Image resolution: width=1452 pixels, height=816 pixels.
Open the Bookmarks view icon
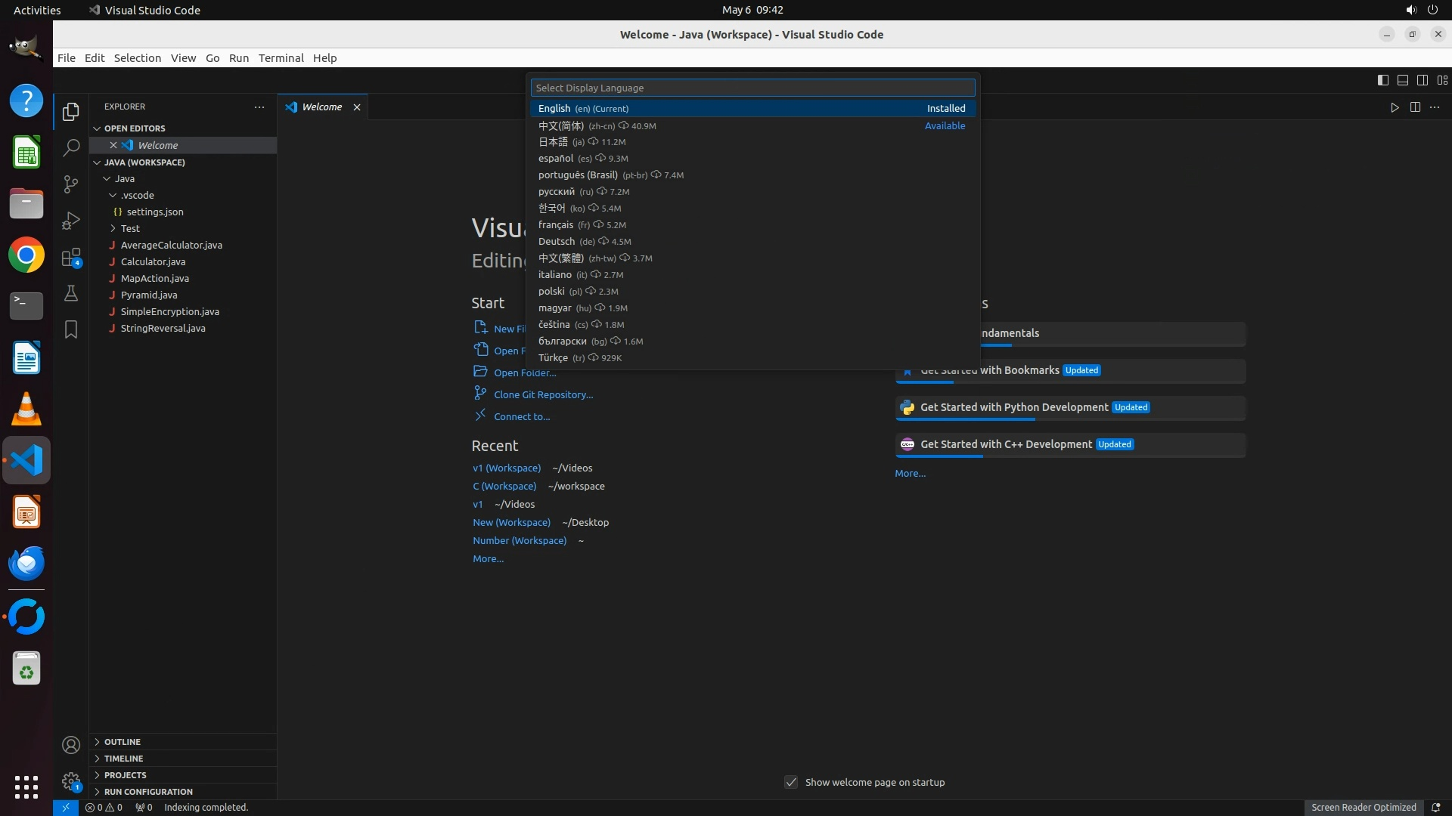(x=71, y=329)
